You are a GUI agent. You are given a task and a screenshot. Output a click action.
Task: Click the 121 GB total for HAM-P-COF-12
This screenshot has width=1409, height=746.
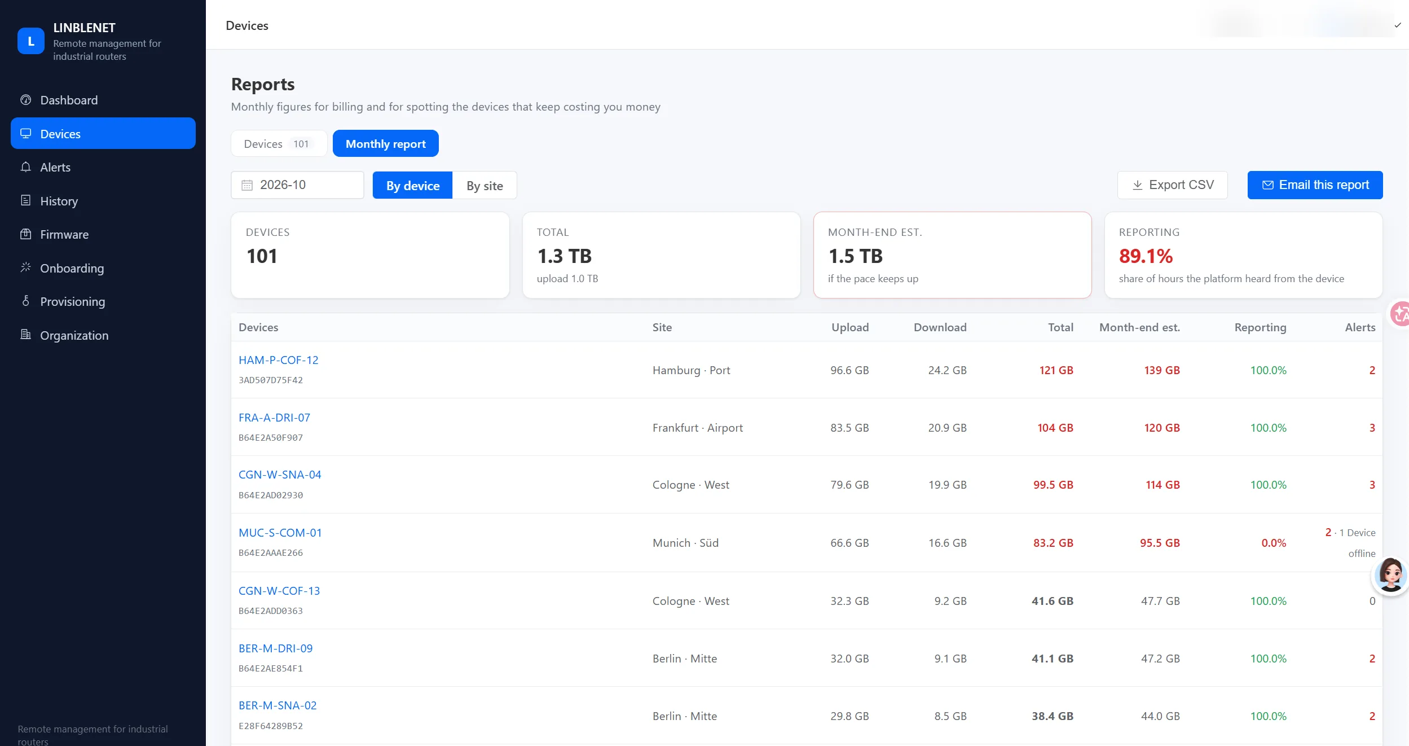point(1056,370)
